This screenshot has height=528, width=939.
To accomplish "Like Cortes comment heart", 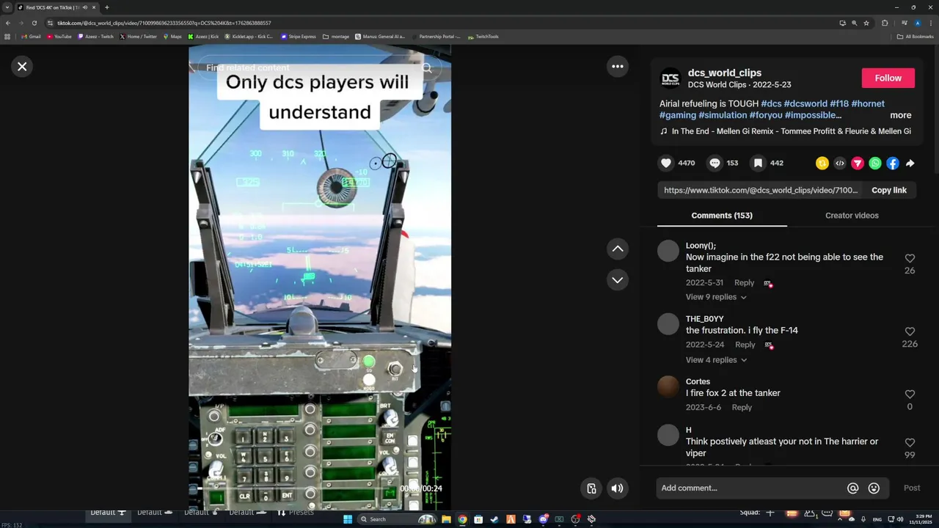I will point(910,395).
